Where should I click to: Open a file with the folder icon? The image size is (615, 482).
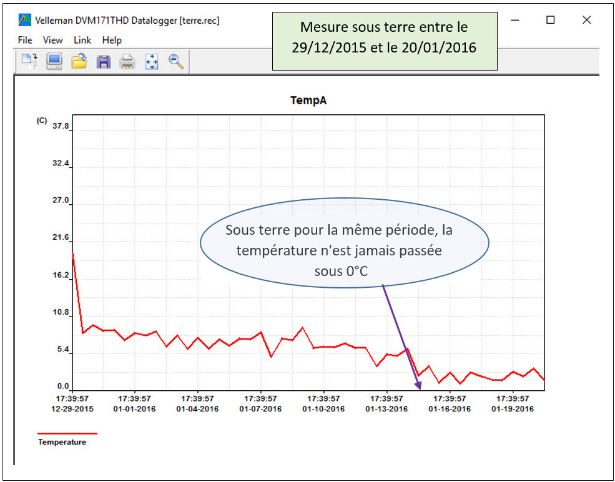pyautogui.click(x=79, y=61)
